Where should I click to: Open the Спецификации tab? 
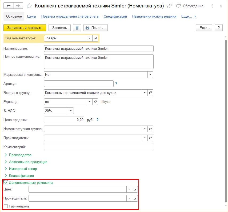pyautogui.click(x=115, y=16)
